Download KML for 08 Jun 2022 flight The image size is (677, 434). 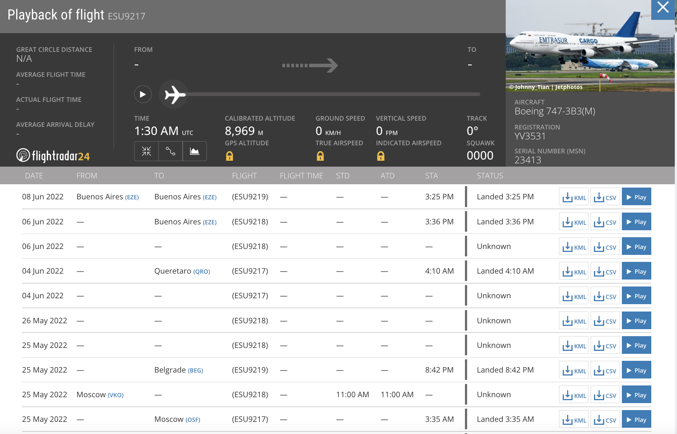(574, 197)
